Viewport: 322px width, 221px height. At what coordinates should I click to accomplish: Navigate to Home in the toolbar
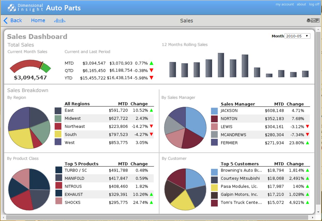(38, 21)
